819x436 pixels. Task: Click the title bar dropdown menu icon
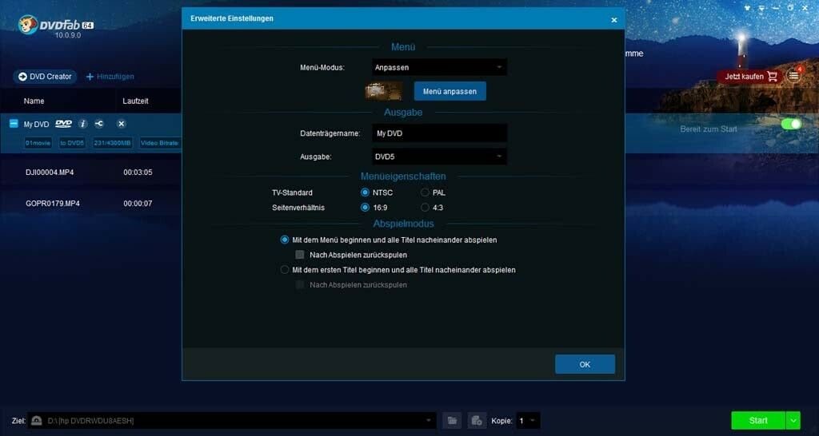761,8
